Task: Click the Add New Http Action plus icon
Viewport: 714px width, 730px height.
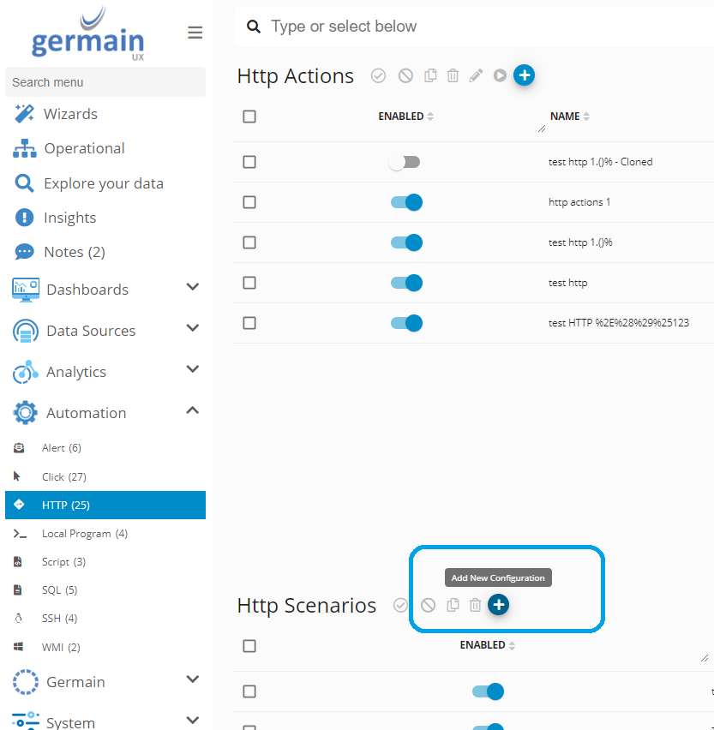Action: 524,75
